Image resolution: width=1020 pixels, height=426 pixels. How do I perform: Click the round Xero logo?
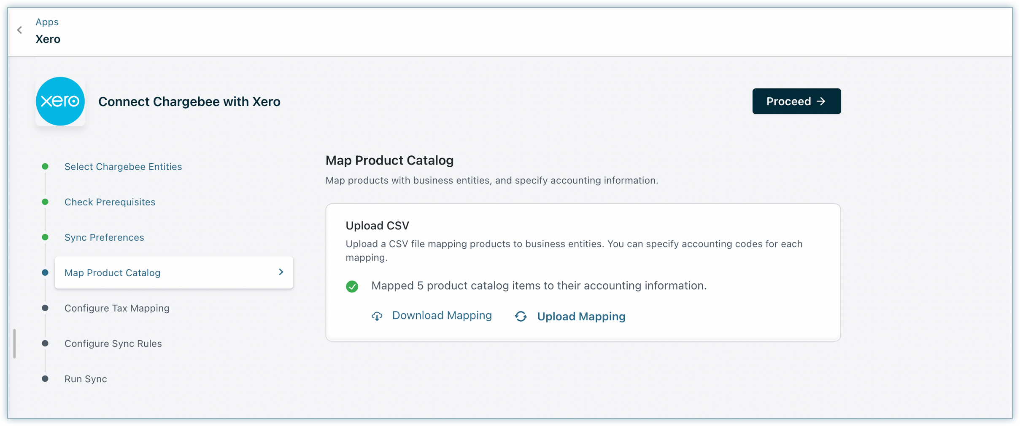coord(60,101)
